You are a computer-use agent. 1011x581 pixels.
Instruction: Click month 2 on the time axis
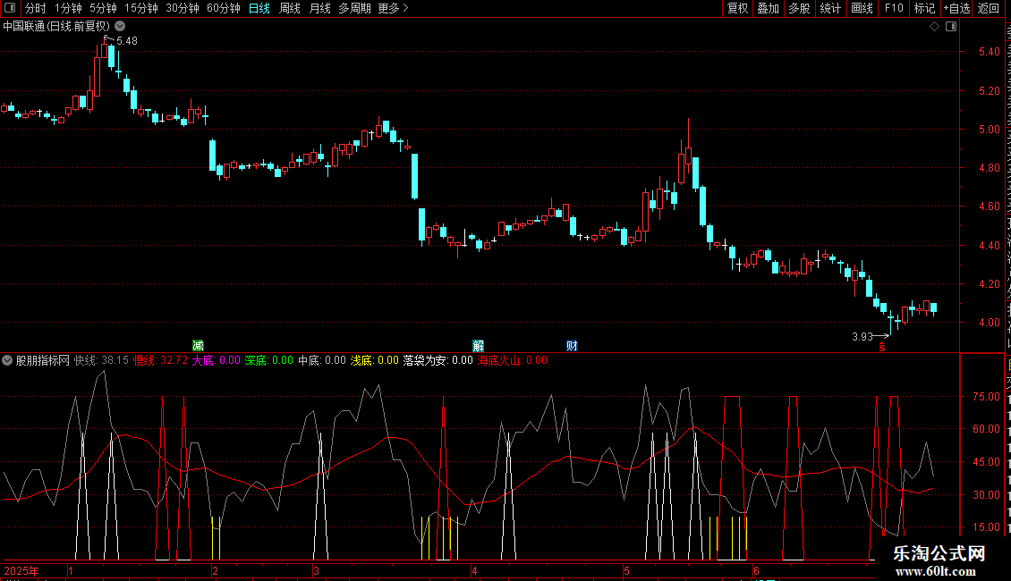click(x=216, y=571)
